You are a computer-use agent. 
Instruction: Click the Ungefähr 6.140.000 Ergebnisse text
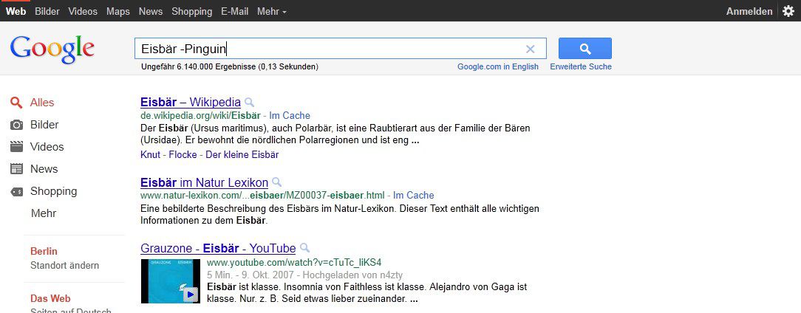click(229, 66)
